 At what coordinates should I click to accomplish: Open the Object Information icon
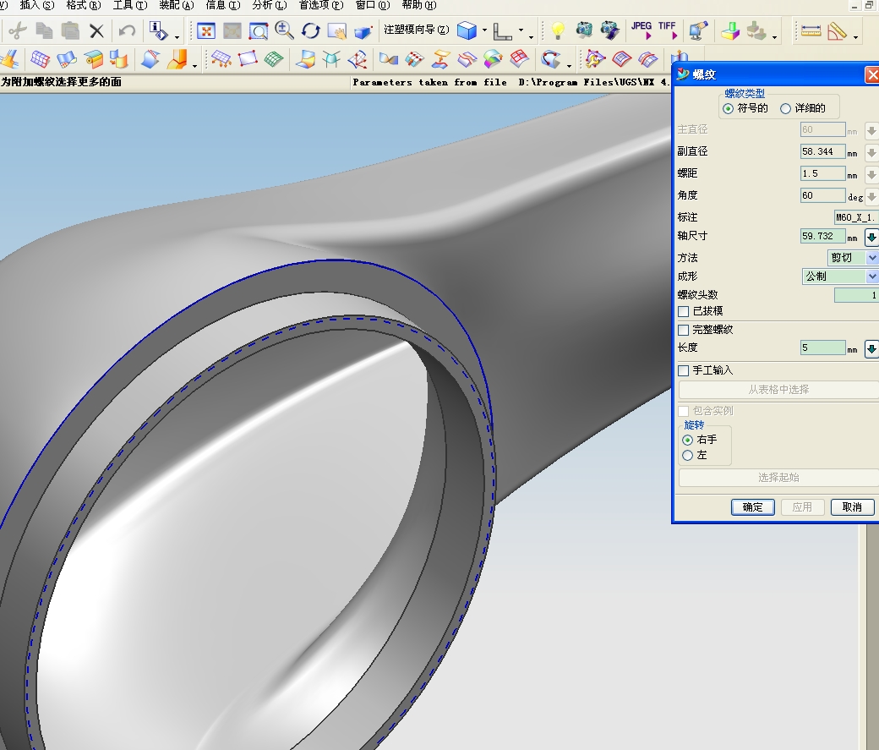tap(159, 30)
